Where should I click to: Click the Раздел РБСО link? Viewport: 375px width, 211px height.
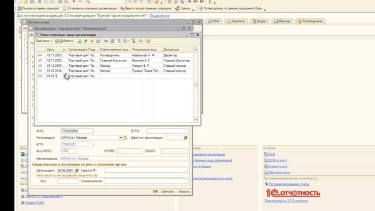[x=35, y=203]
